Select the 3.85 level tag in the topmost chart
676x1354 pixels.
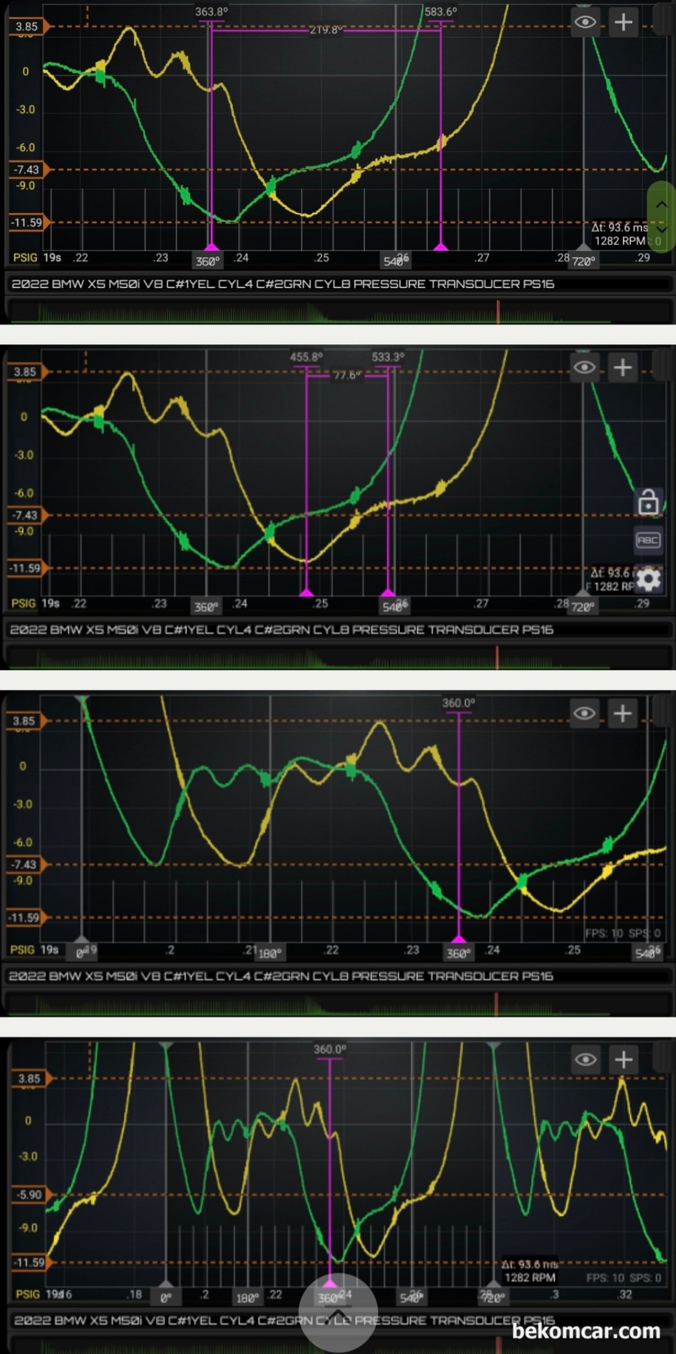pyautogui.click(x=28, y=26)
